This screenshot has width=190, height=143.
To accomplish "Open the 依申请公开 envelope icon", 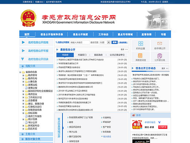I will 160,43.
